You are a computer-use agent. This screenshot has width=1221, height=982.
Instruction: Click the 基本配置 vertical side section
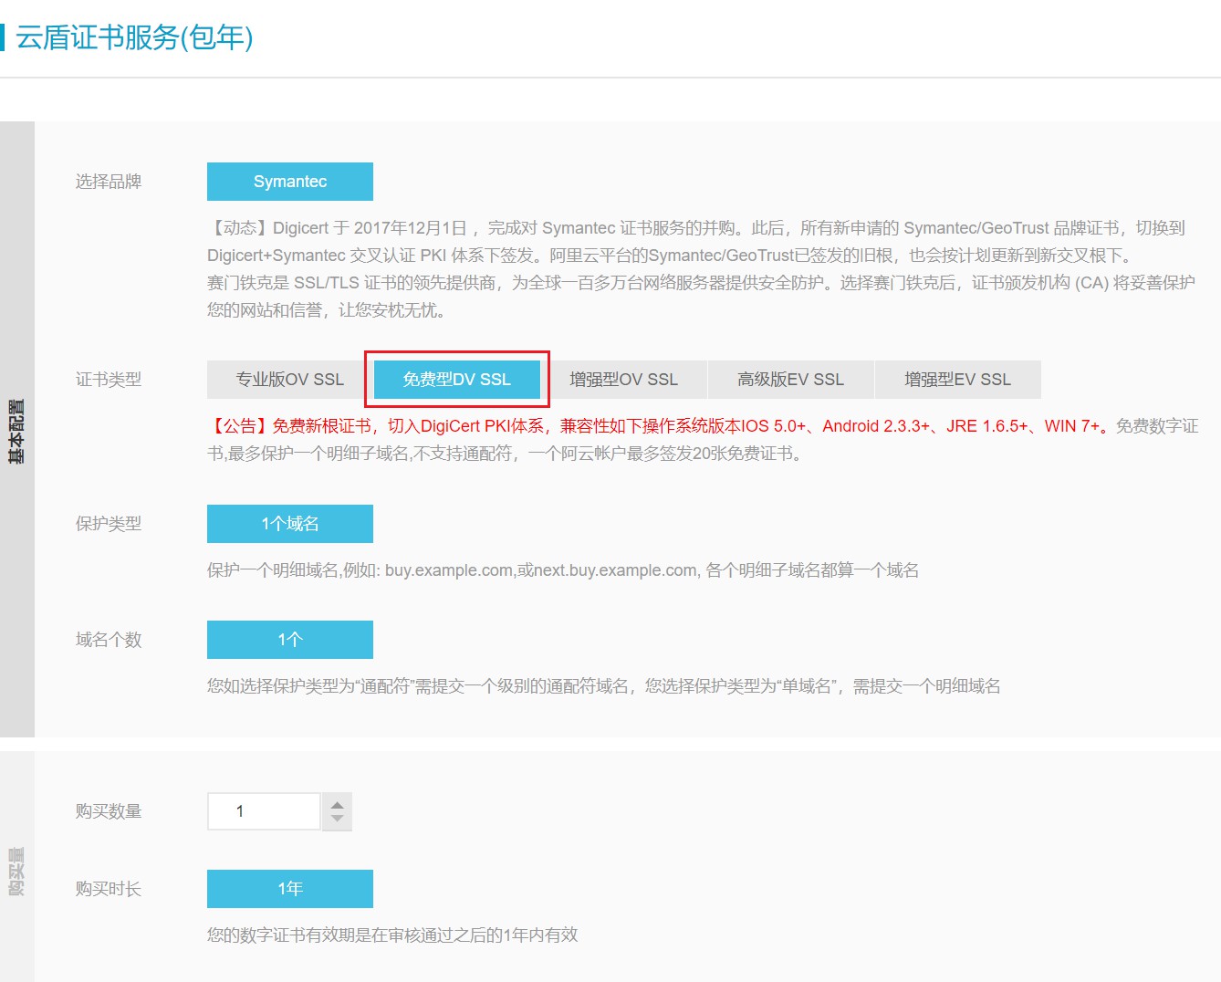click(x=16, y=430)
